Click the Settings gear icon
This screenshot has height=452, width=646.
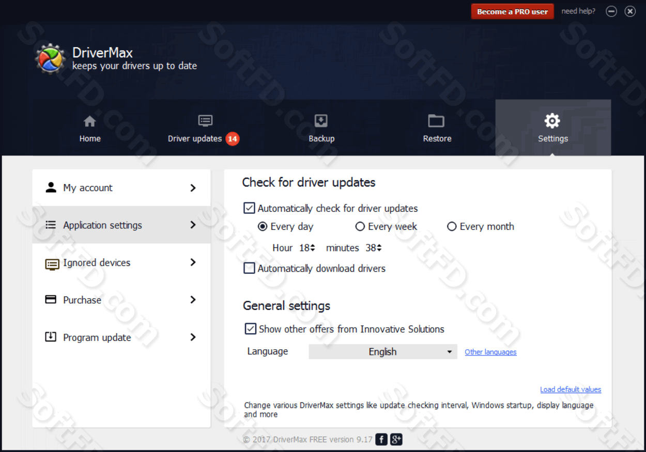coord(552,121)
